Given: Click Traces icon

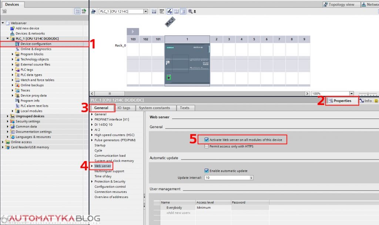Looking at the screenshot, I should [x=17, y=91].
